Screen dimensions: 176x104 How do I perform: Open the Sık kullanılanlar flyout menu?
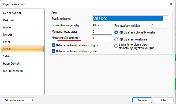(x=19, y=100)
